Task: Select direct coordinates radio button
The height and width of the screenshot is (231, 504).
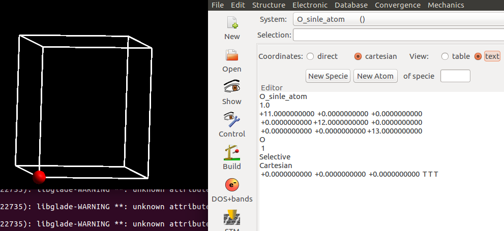Action: (310, 56)
